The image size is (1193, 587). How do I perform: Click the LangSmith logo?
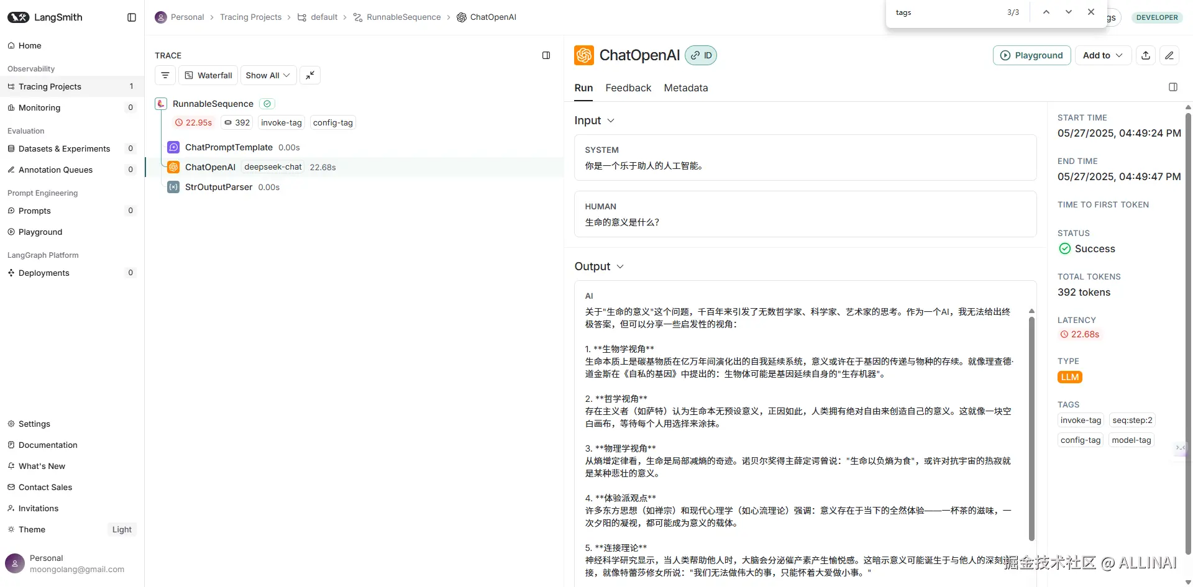(x=45, y=17)
